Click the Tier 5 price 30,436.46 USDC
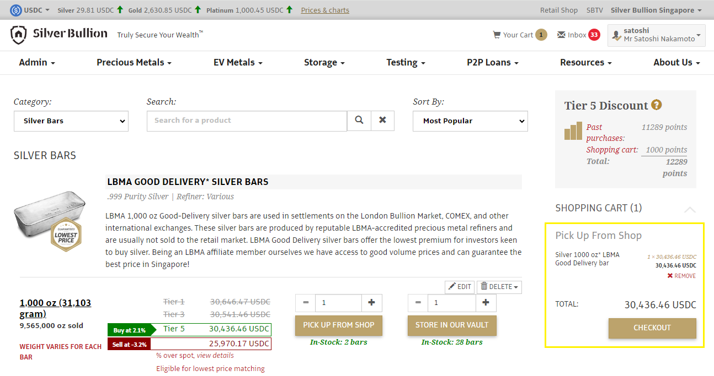The image size is (714, 376). (x=239, y=329)
